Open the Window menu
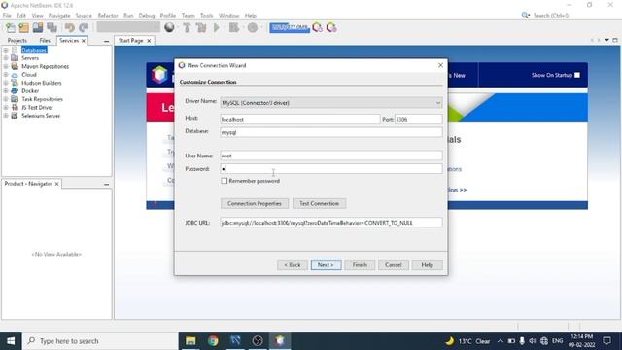The height and width of the screenshot is (350, 622). [229, 16]
